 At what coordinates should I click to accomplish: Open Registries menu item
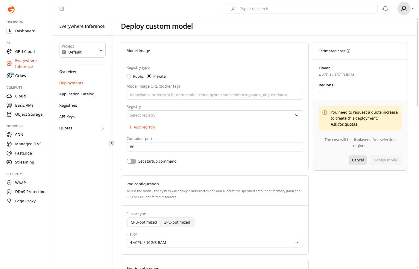pos(68,105)
